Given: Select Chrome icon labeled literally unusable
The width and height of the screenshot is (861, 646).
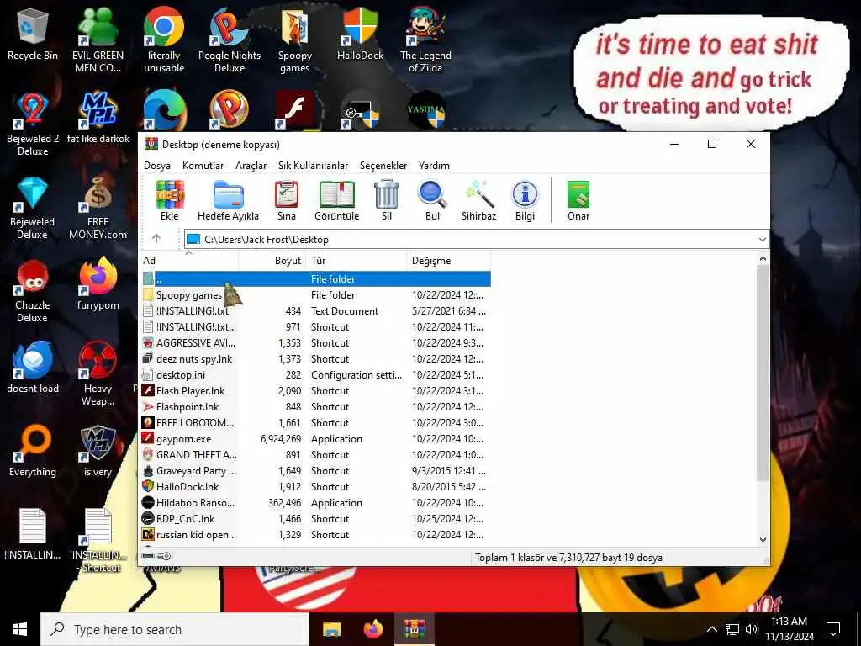Looking at the screenshot, I should 164,40.
